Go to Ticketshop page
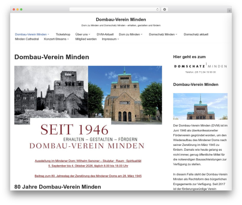Image resolution: width=242 pixels, height=205 pixels. pos(63,34)
